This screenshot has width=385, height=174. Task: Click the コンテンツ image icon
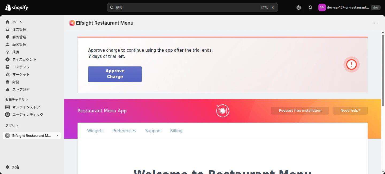(7, 67)
